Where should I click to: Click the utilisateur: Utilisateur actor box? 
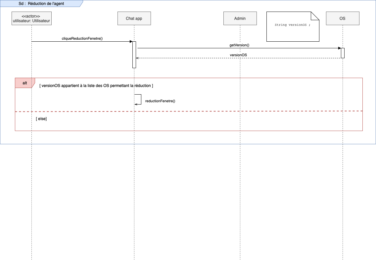31,19
